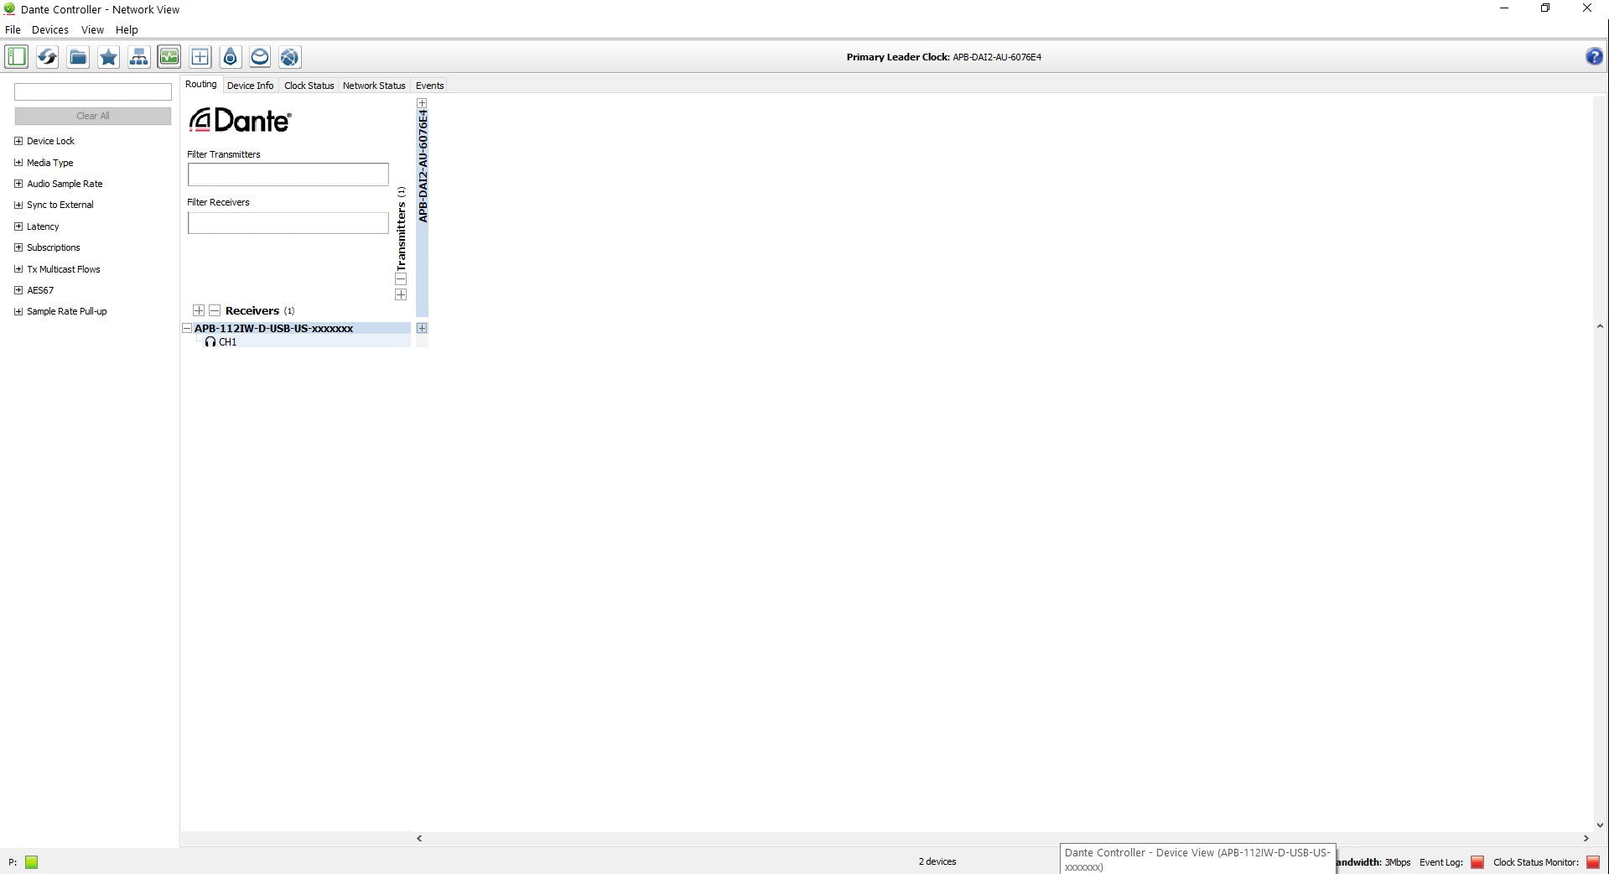Open the network hierarchy icon
Image resolution: width=1609 pixels, height=874 pixels.
click(x=139, y=57)
